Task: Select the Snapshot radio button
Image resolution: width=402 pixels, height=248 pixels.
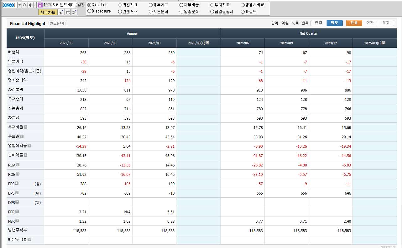Action: point(89,5)
